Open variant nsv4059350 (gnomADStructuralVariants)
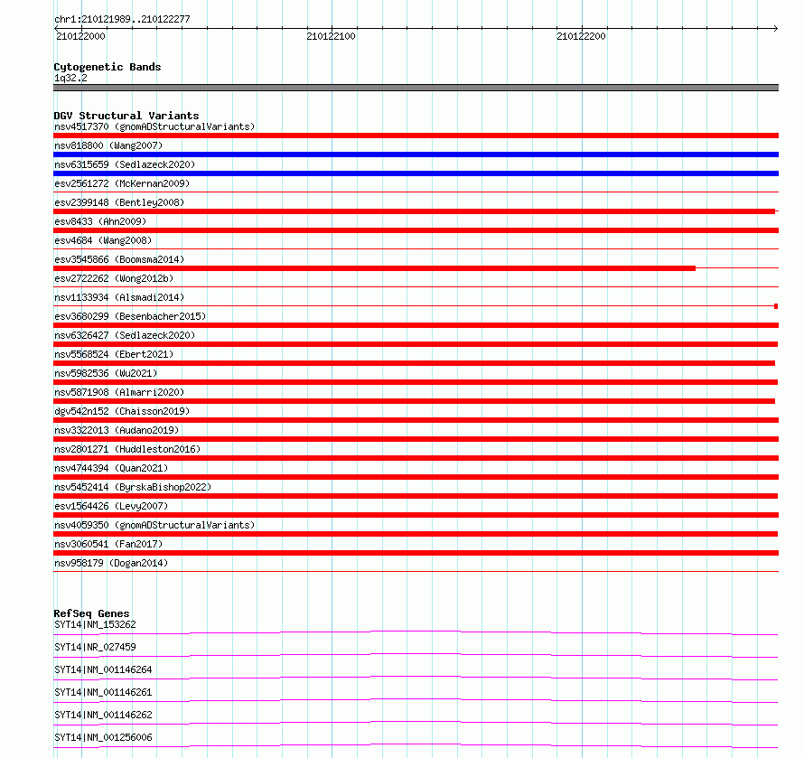 154,525
